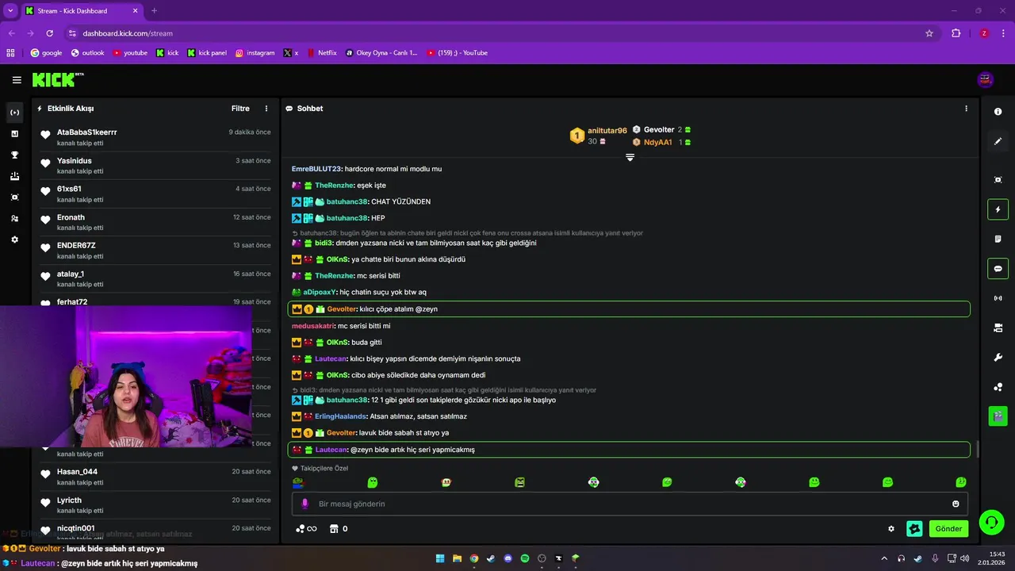Open the Netflix bookmark
Screen dimensions: 1015x571
(x=321, y=53)
